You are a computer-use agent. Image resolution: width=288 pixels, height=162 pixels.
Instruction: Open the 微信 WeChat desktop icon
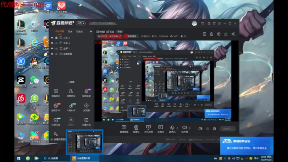pyautogui.click(x=34, y=81)
